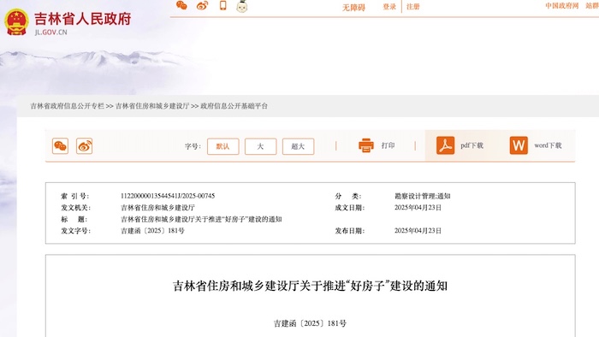Screen dimensions: 599x337
Task: Click the Jilin government national emblem logo
Action: click(16, 22)
